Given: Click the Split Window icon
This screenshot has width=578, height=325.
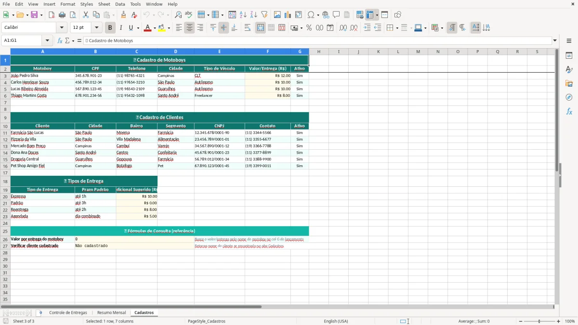Looking at the screenshot, I should tap(384, 15).
